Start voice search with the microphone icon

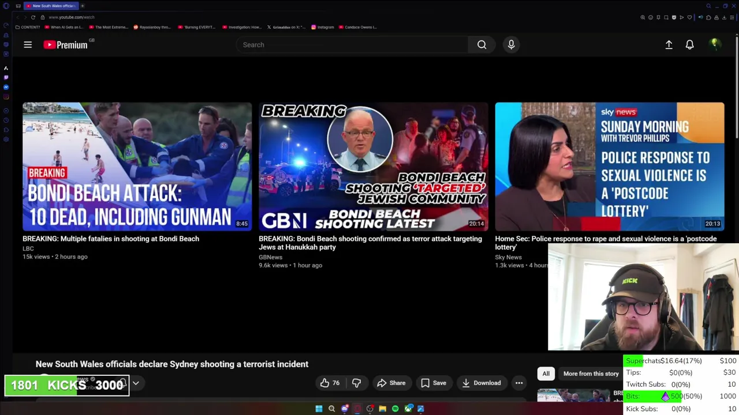511,44
